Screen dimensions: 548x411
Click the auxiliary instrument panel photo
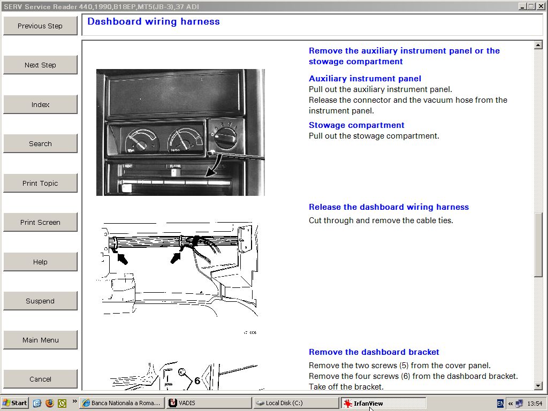click(x=180, y=133)
